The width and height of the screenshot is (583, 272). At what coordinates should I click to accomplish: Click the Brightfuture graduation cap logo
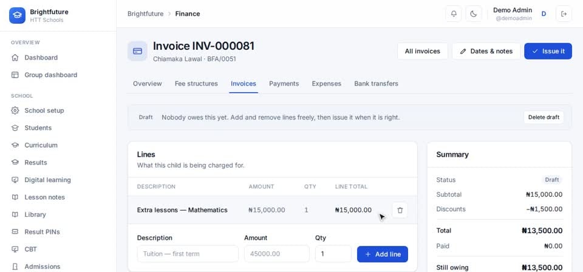pyautogui.click(x=17, y=16)
